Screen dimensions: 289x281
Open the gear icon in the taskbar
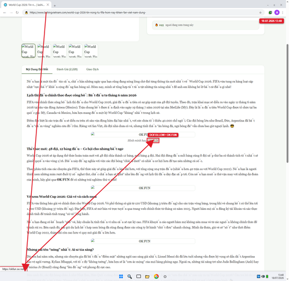165,276
